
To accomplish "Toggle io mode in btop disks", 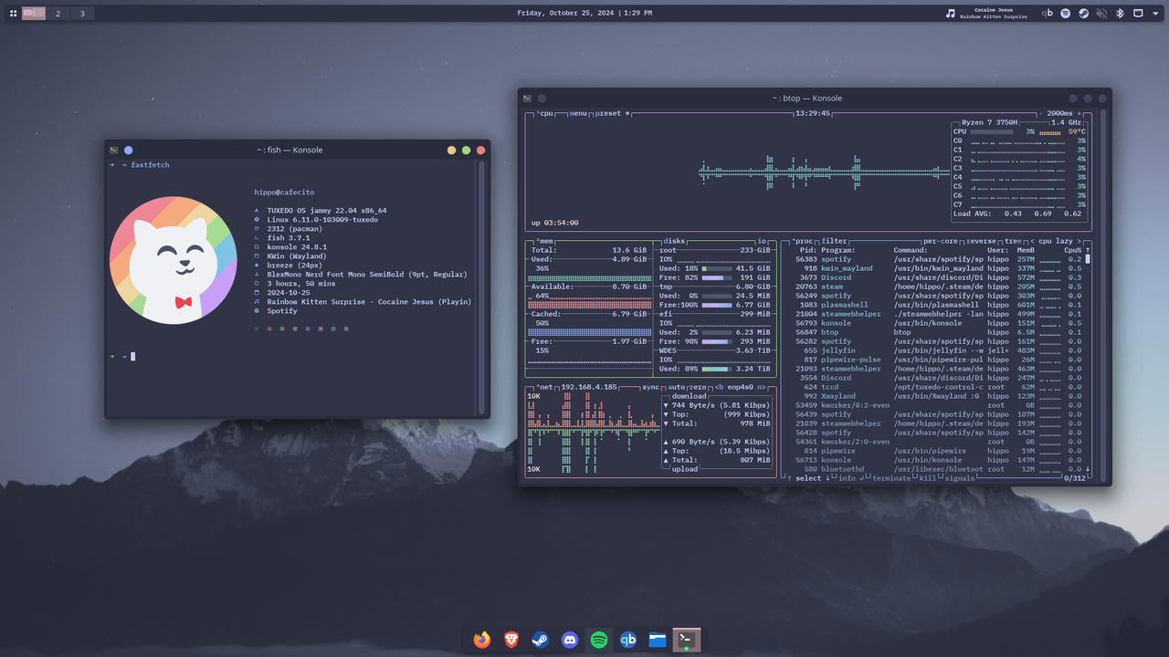I will point(762,241).
